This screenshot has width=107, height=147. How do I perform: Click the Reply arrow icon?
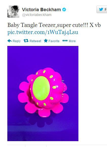[x=10, y=41]
